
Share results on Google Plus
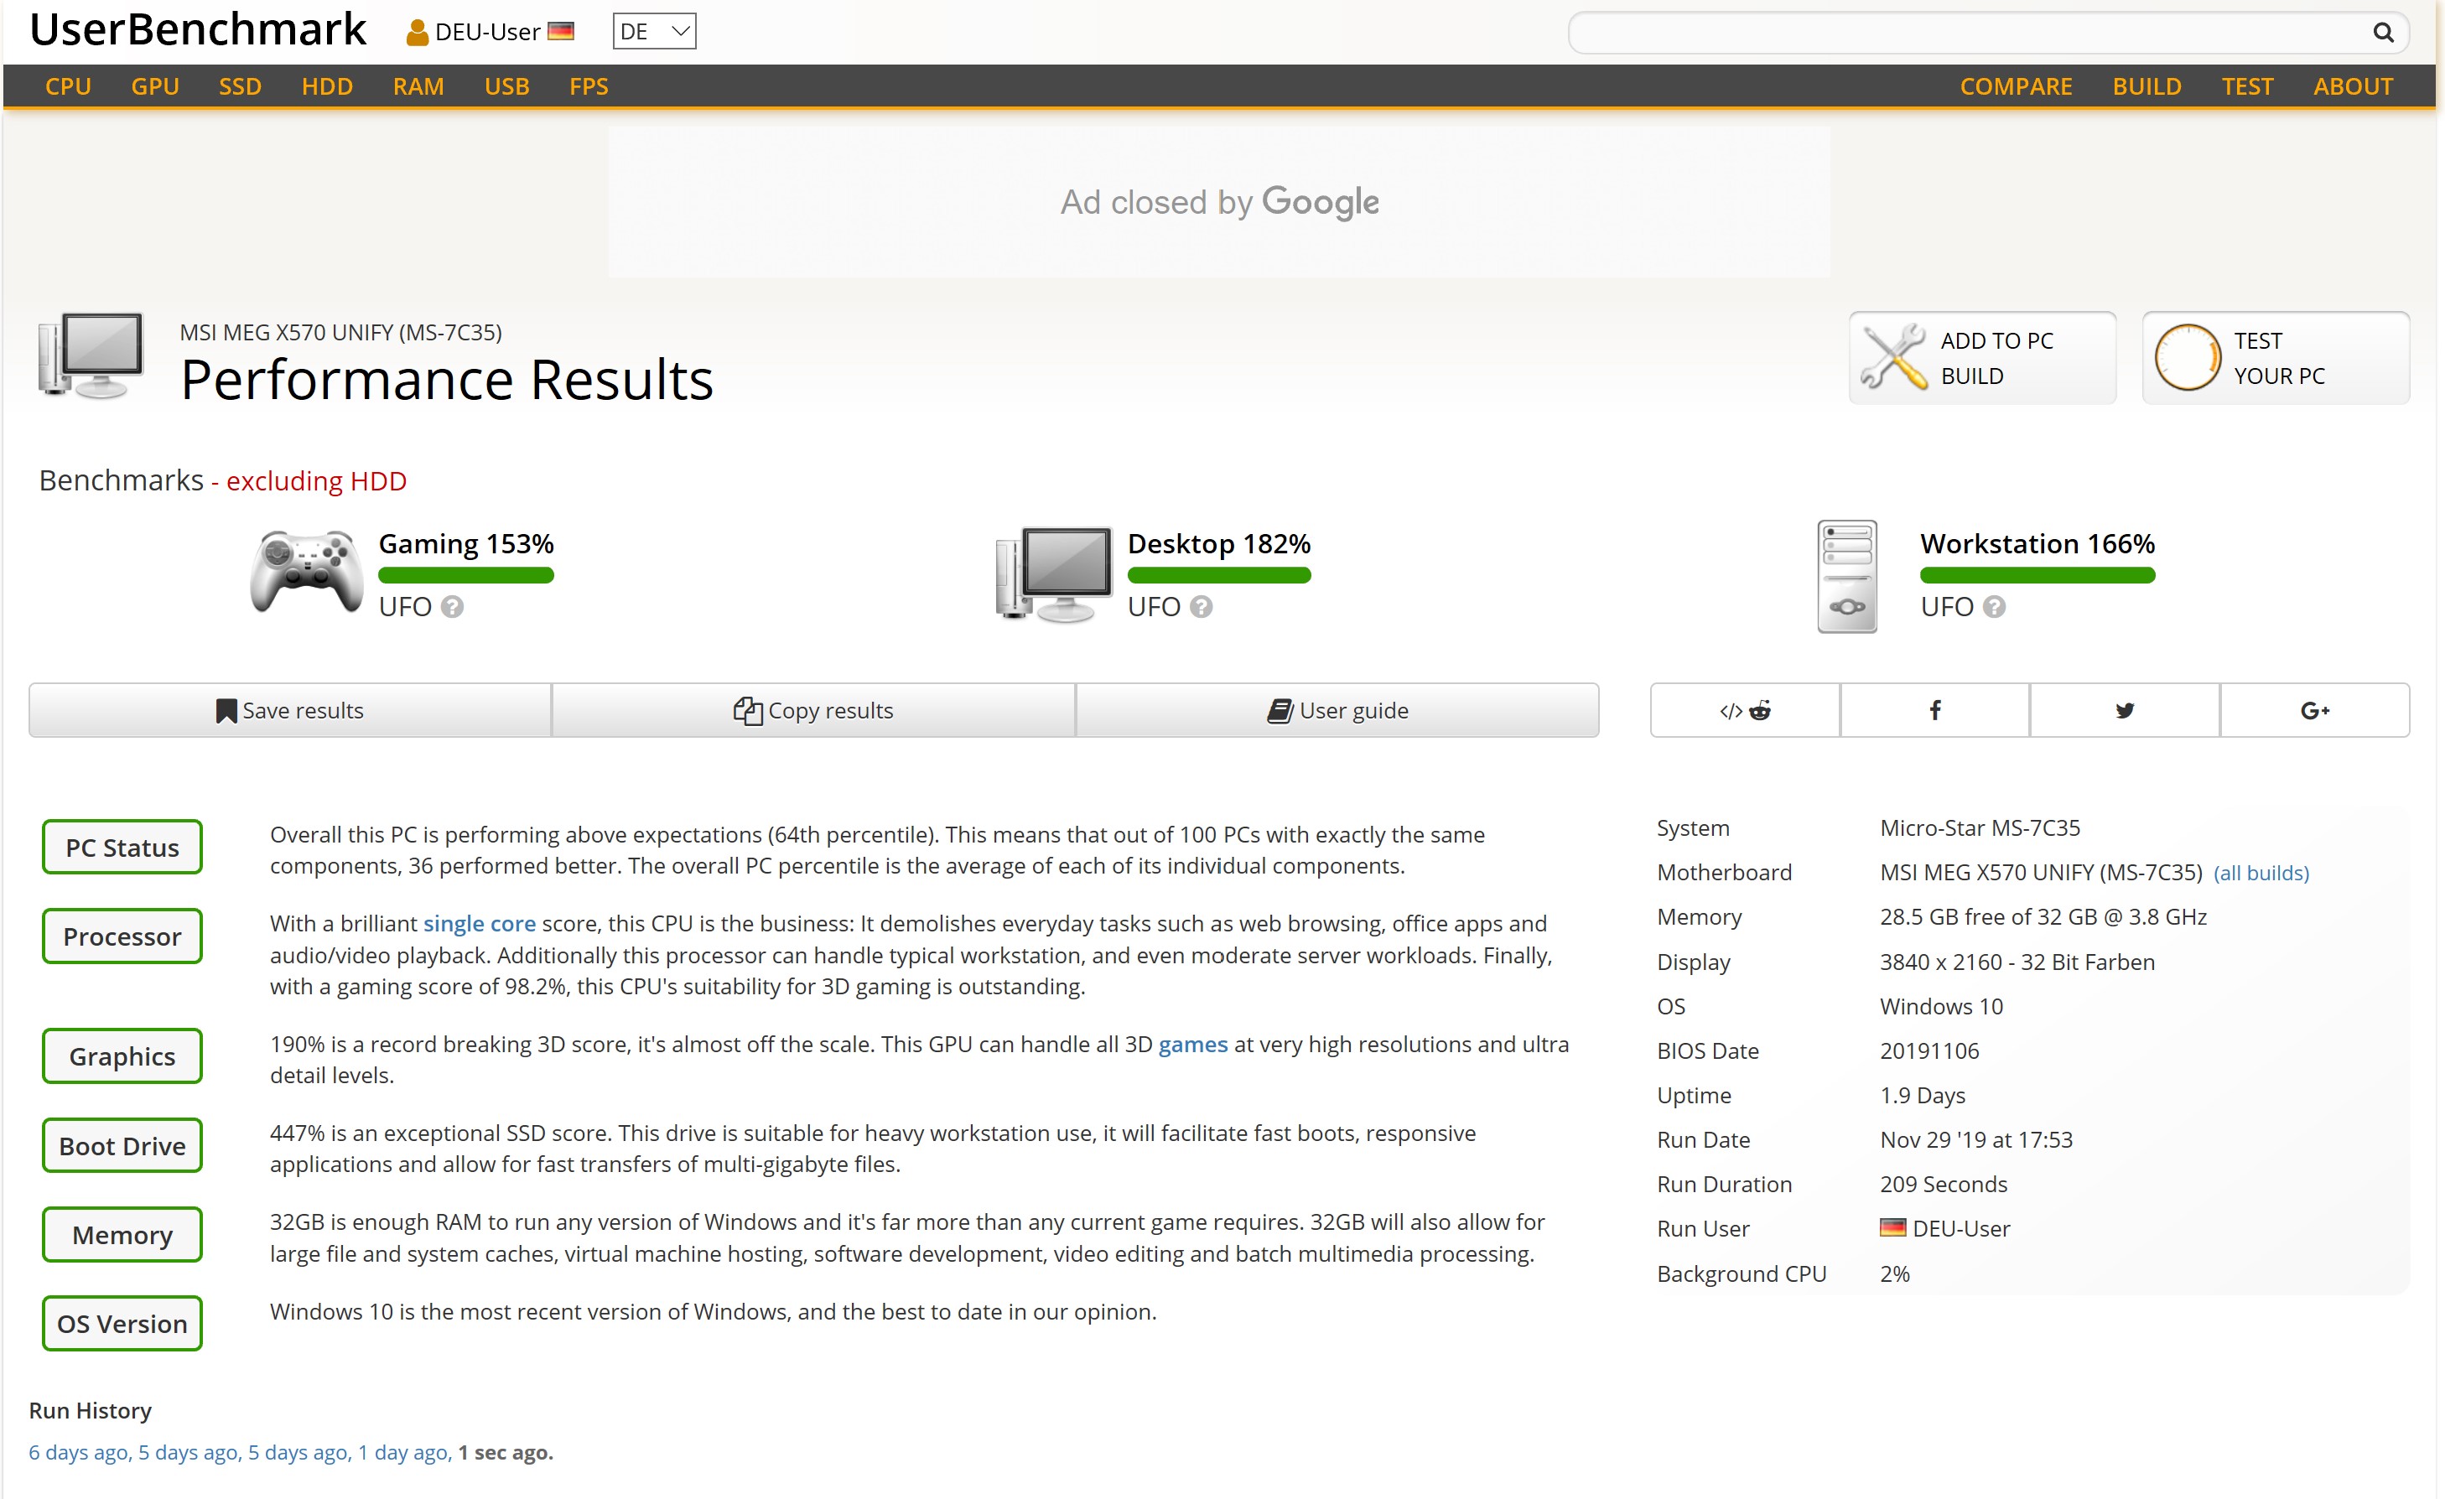coord(2315,710)
